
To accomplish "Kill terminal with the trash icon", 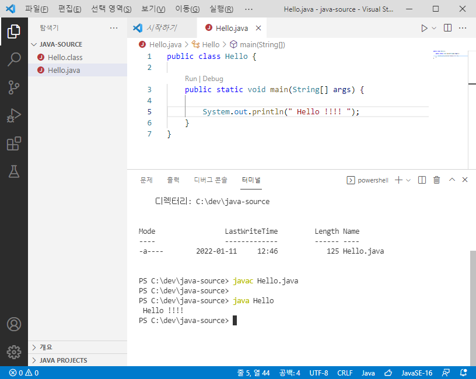I will (x=436, y=180).
